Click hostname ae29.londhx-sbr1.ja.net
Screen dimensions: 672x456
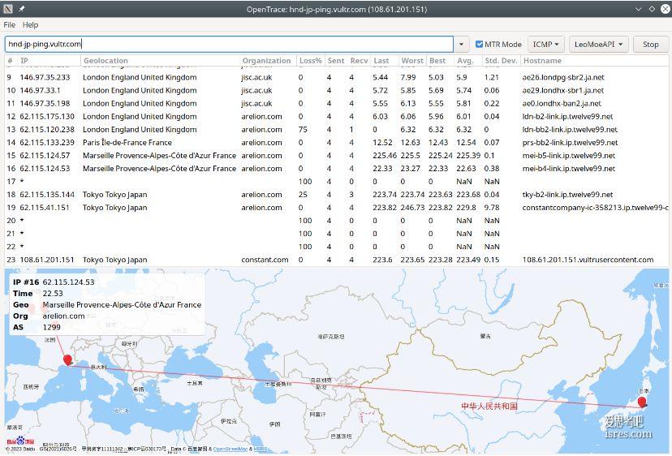(x=563, y=90)
